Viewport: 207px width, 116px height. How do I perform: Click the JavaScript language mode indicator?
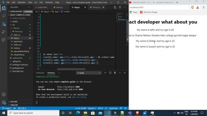[x=113, y=108]
